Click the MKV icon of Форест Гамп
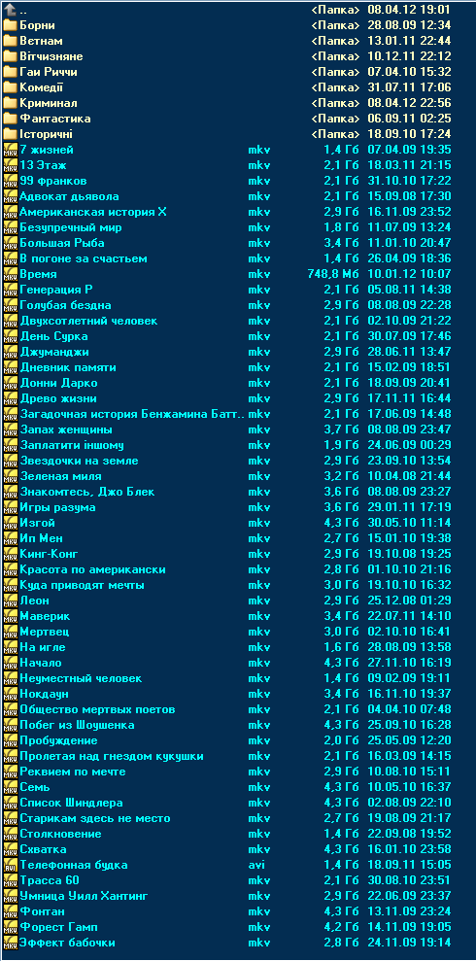Viewport: 476px width, 961px height. pyautogui.click(x=10, y=927)
